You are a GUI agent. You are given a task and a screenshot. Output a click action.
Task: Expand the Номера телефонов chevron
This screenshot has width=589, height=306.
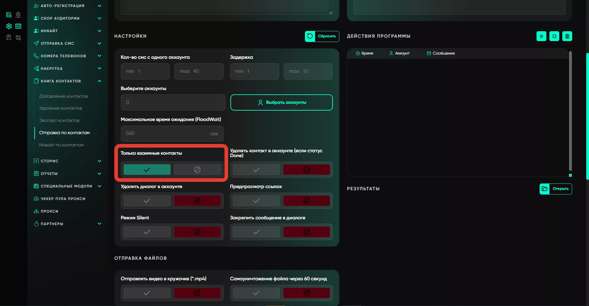99,56
